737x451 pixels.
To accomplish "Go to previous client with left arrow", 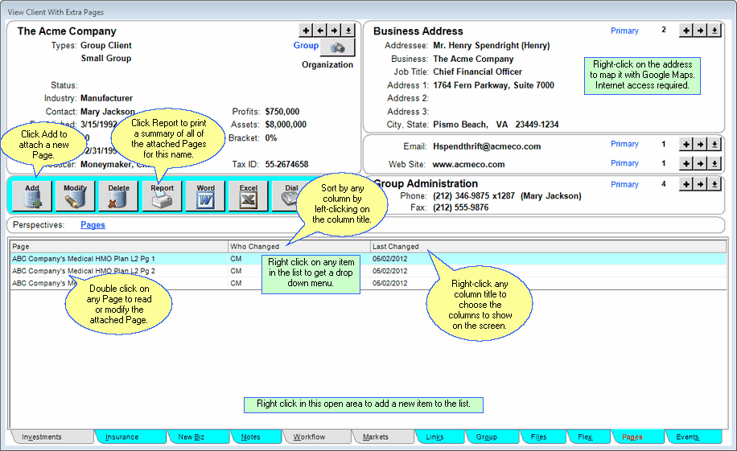I will click(x=320, y=31).
